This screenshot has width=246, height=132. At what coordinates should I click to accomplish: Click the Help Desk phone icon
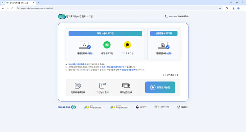(x=166, y=16)
